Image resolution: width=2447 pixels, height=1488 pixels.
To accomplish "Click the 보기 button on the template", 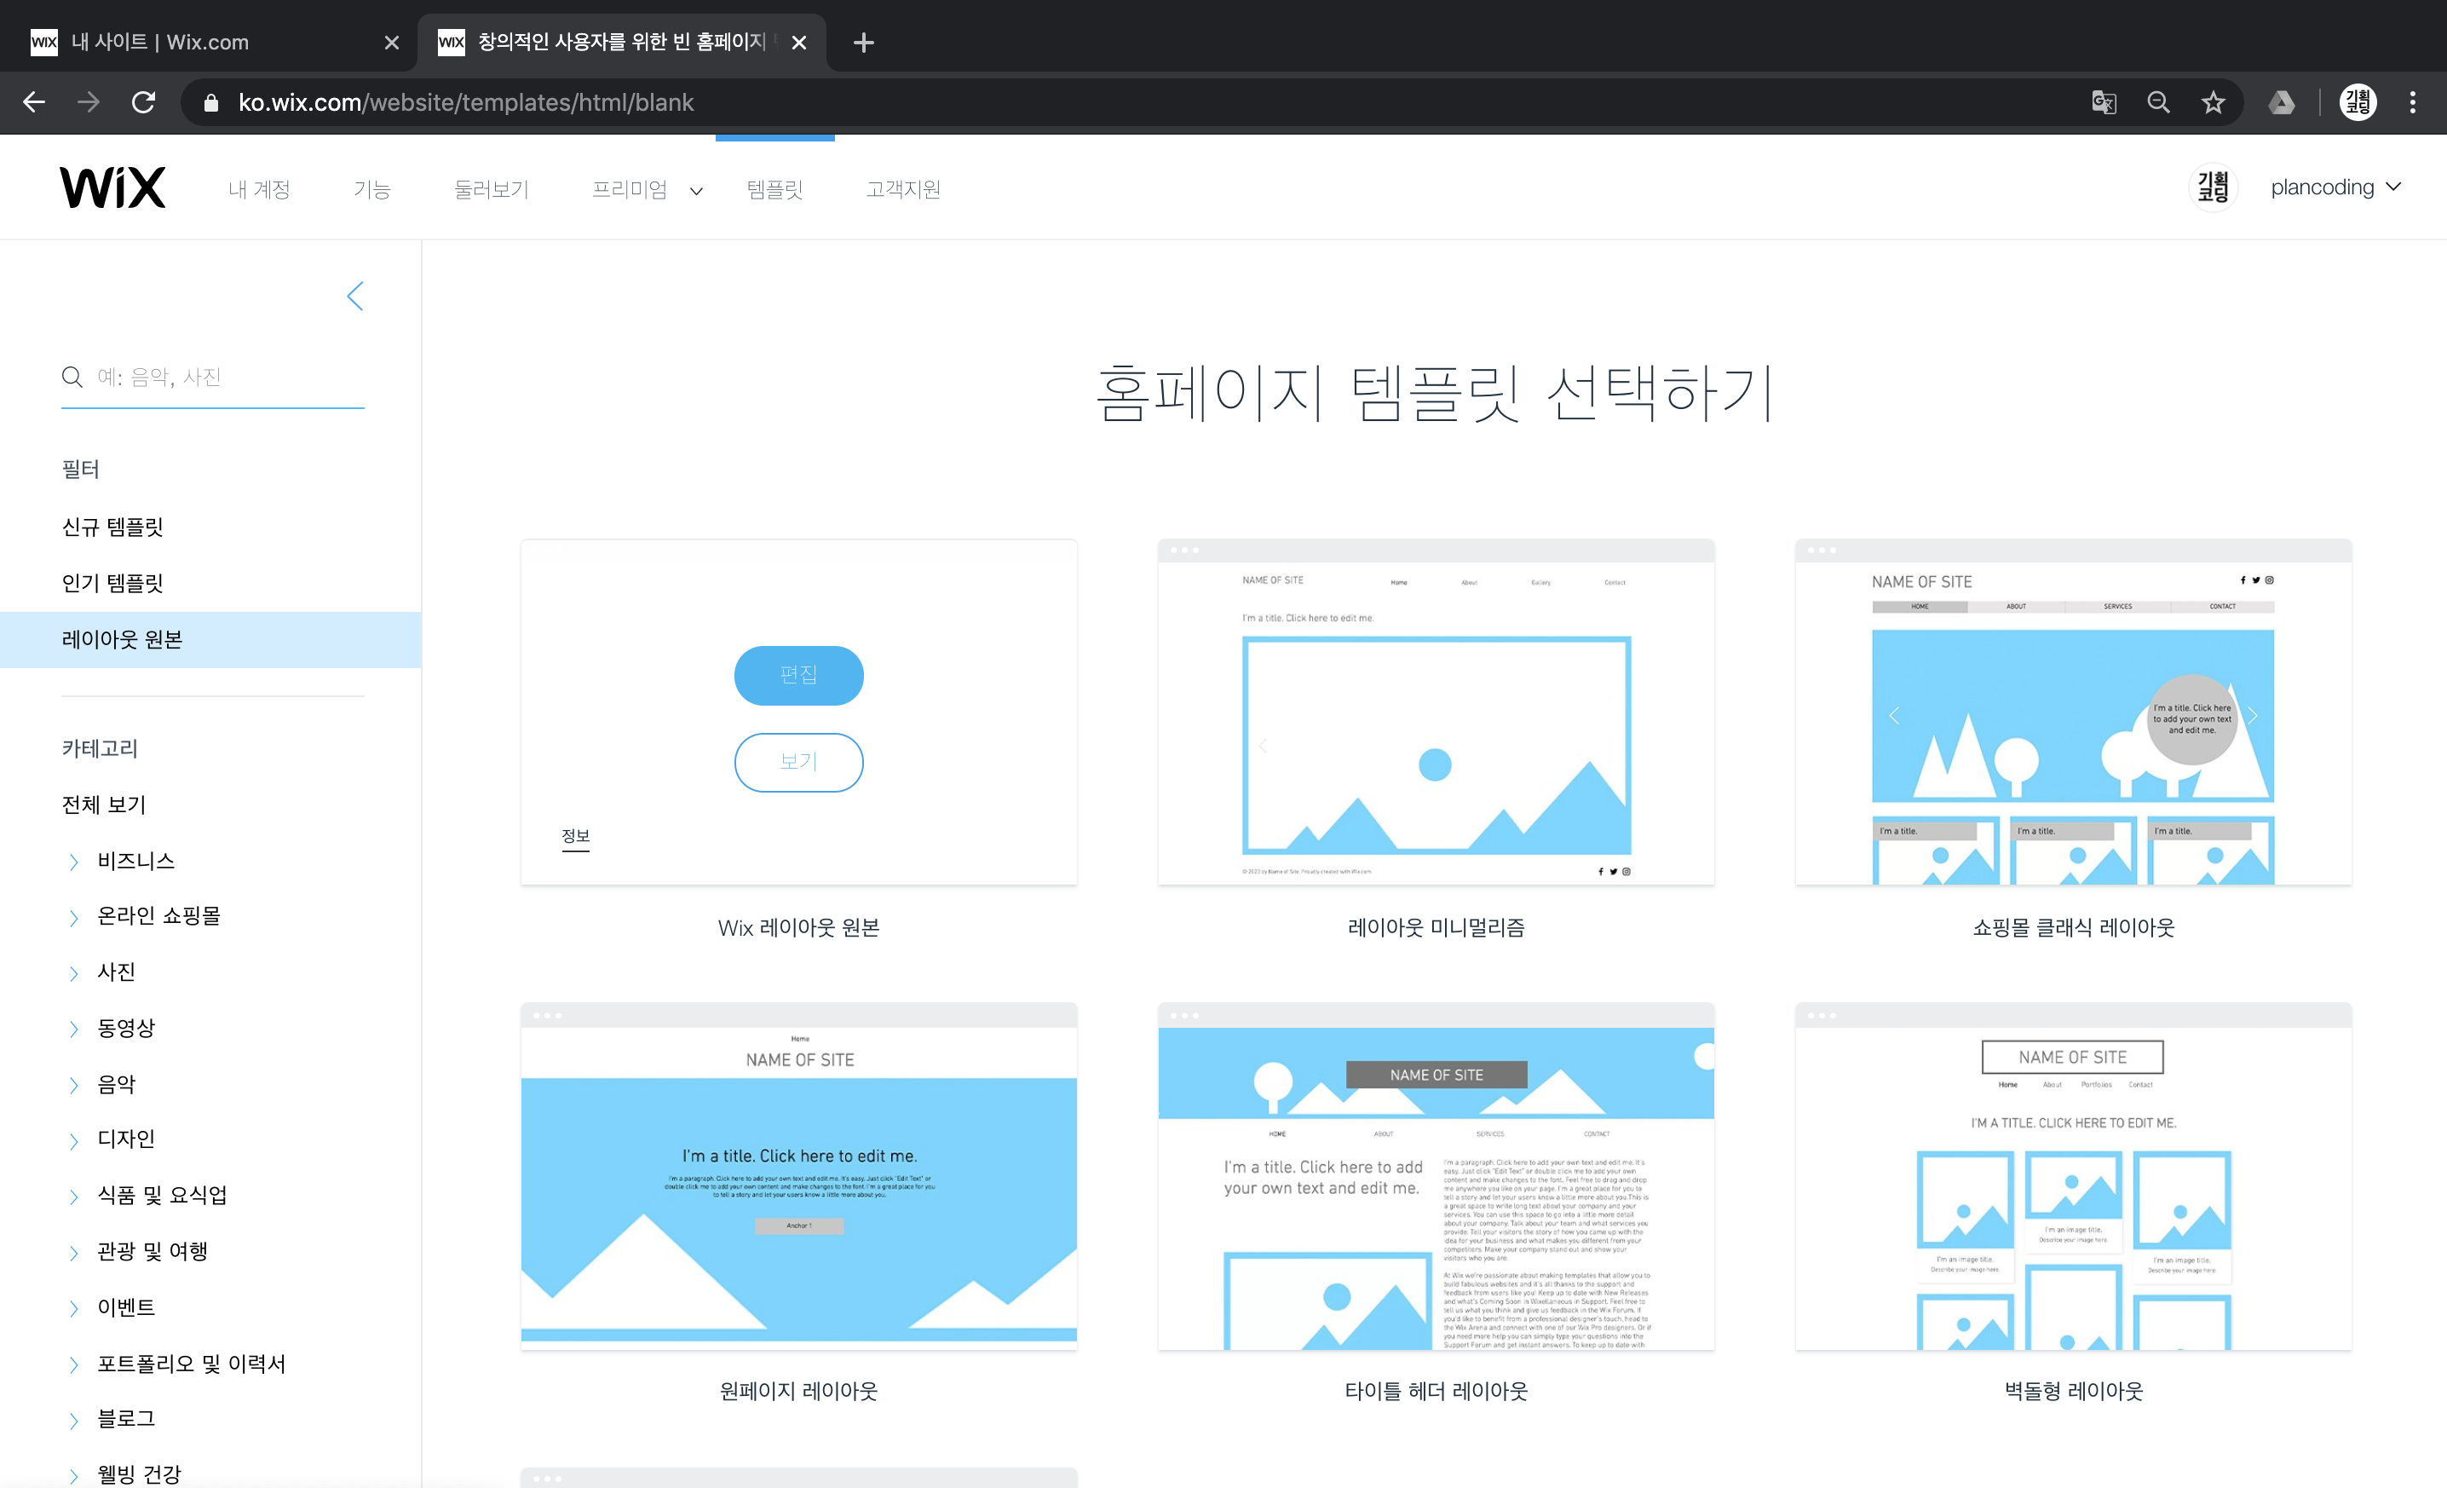I will (798, 762).
